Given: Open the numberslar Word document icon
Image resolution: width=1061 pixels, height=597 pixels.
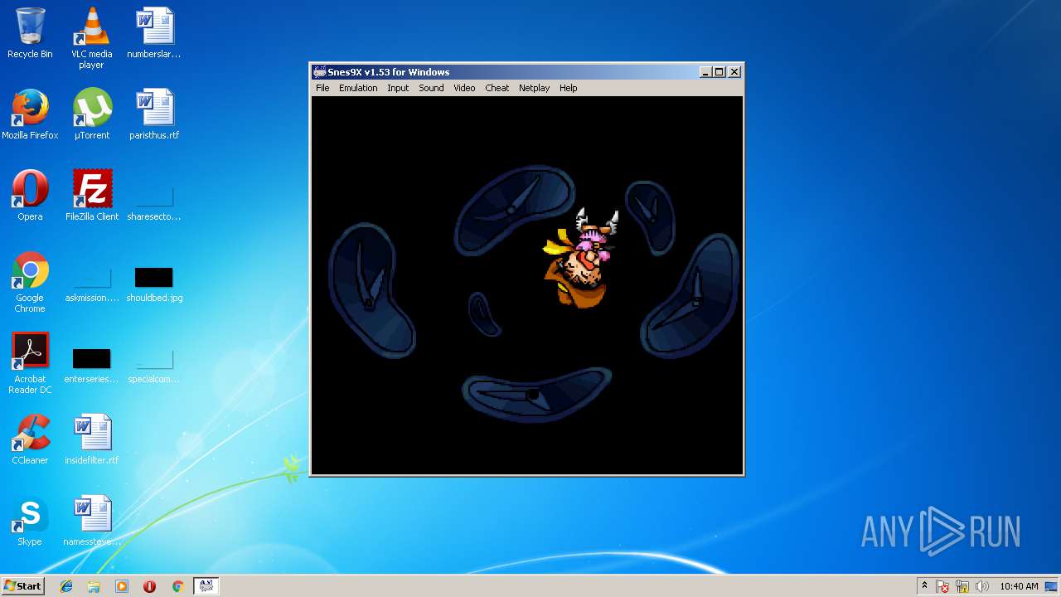Looking at the screenshot, I should pyautogui.click(x=154, y=33).
